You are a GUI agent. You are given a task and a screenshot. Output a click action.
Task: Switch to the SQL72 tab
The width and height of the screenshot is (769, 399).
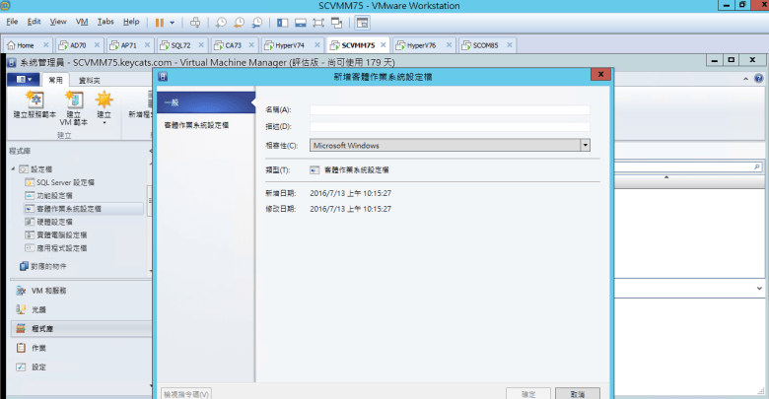click(178, 45)
